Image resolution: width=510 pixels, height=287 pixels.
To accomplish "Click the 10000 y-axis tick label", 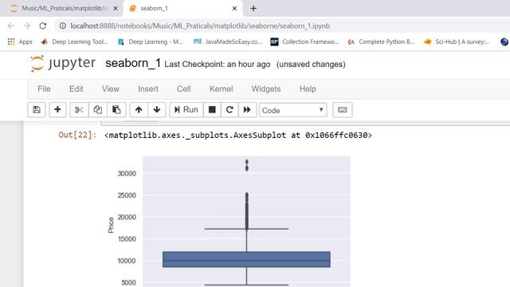I will point(127,261).
